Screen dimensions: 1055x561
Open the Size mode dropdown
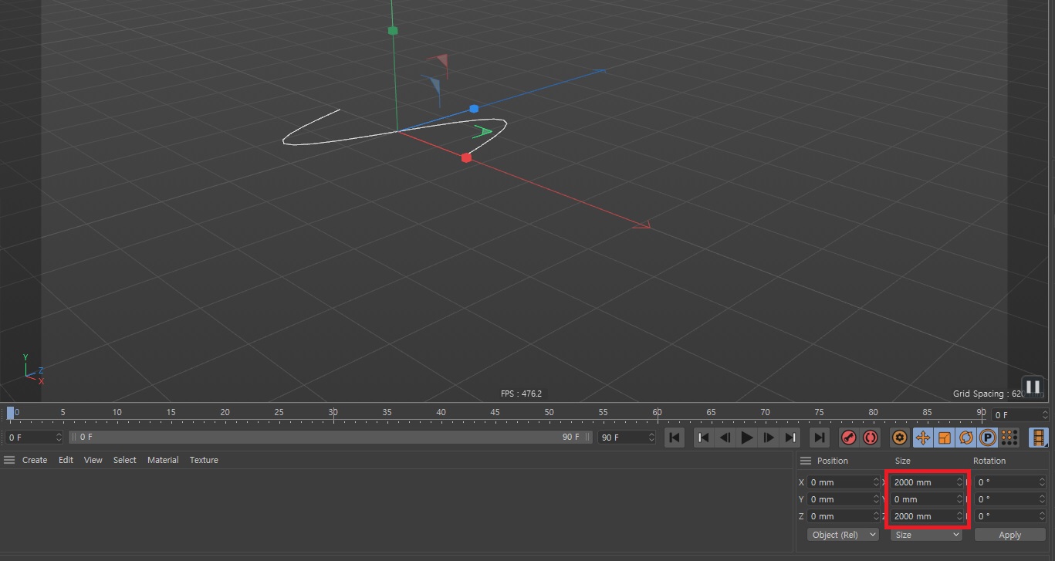point(926,535)
